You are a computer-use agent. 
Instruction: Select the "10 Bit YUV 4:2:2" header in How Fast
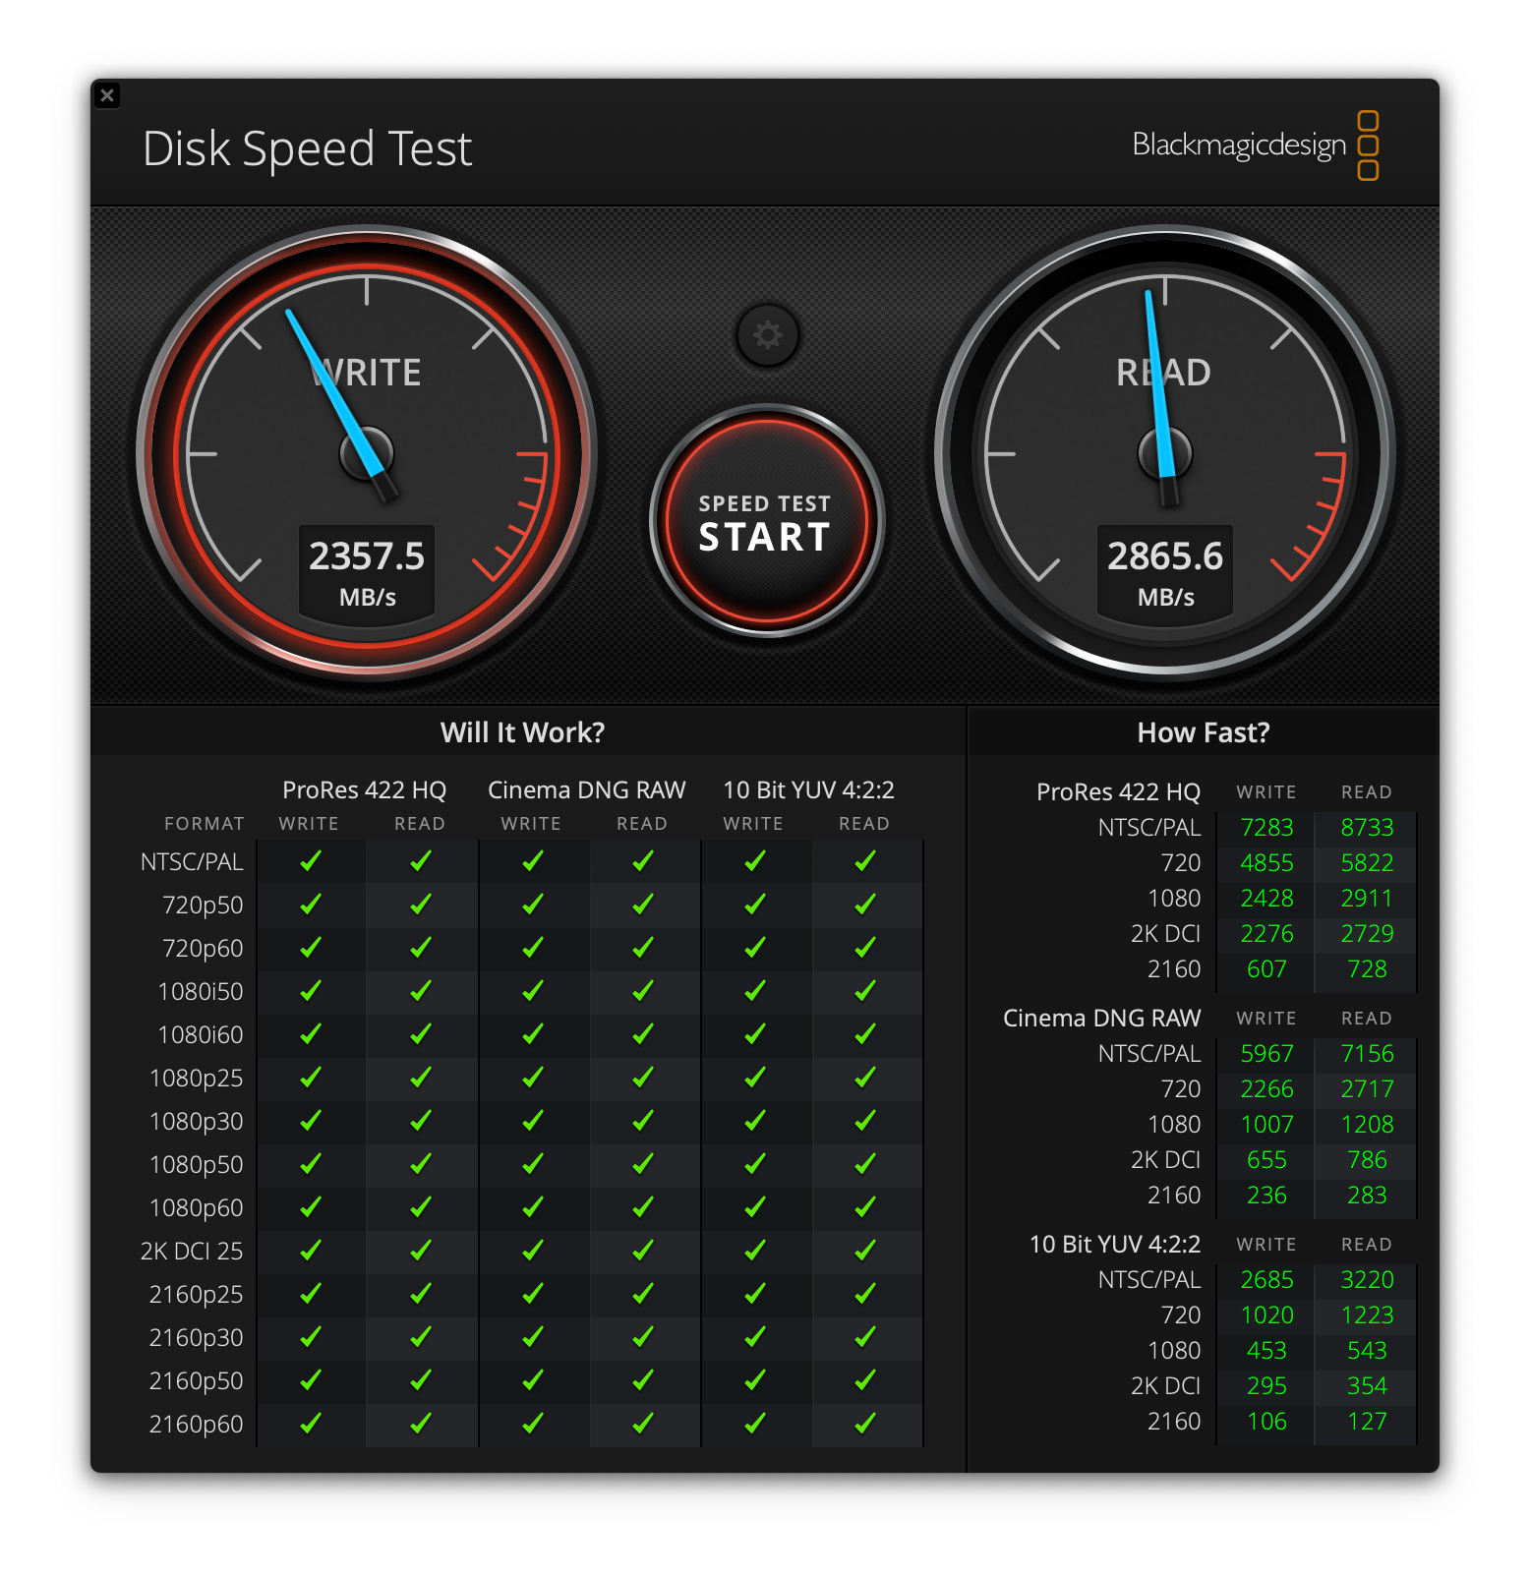(x=1115, y=1245)
